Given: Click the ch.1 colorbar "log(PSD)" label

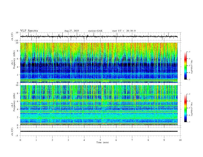Looking at the screenshot, I should click(192, 67).
